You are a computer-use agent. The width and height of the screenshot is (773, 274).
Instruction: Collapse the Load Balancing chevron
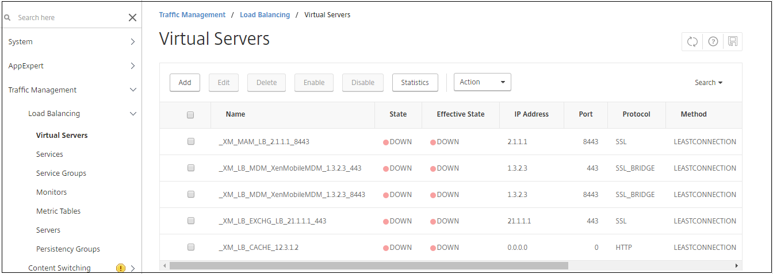pos(133,114)
